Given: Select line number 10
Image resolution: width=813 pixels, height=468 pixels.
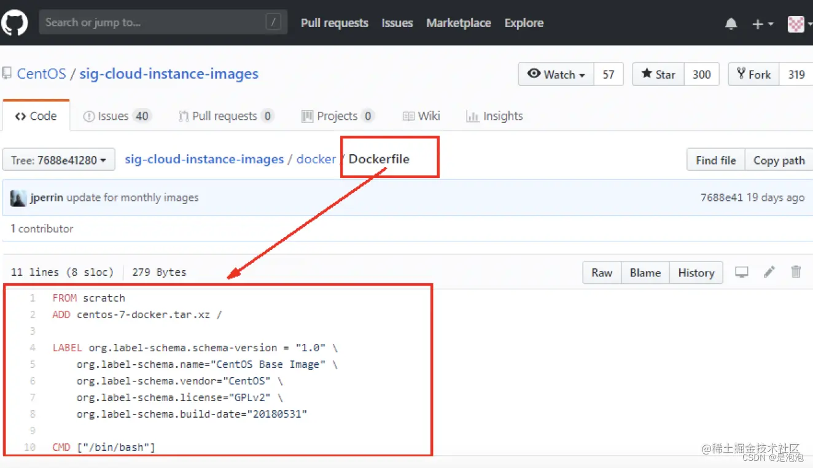Looking at the screenshot, I should (x=29, y=447).
